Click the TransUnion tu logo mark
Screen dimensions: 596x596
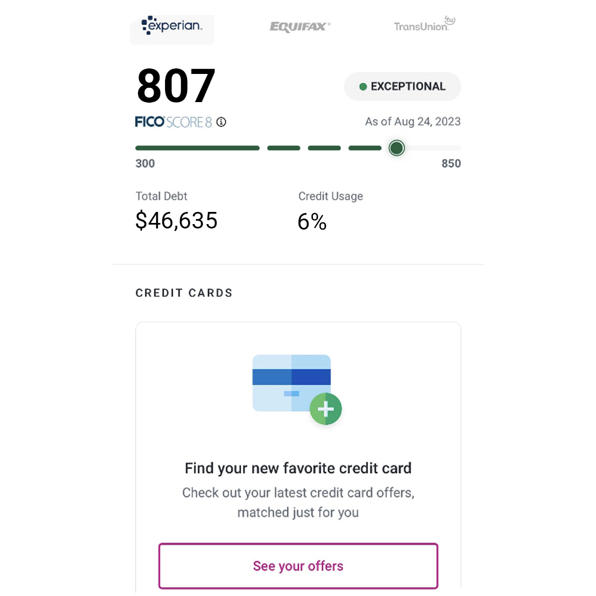pyautogui.click(x=450, y=20)
